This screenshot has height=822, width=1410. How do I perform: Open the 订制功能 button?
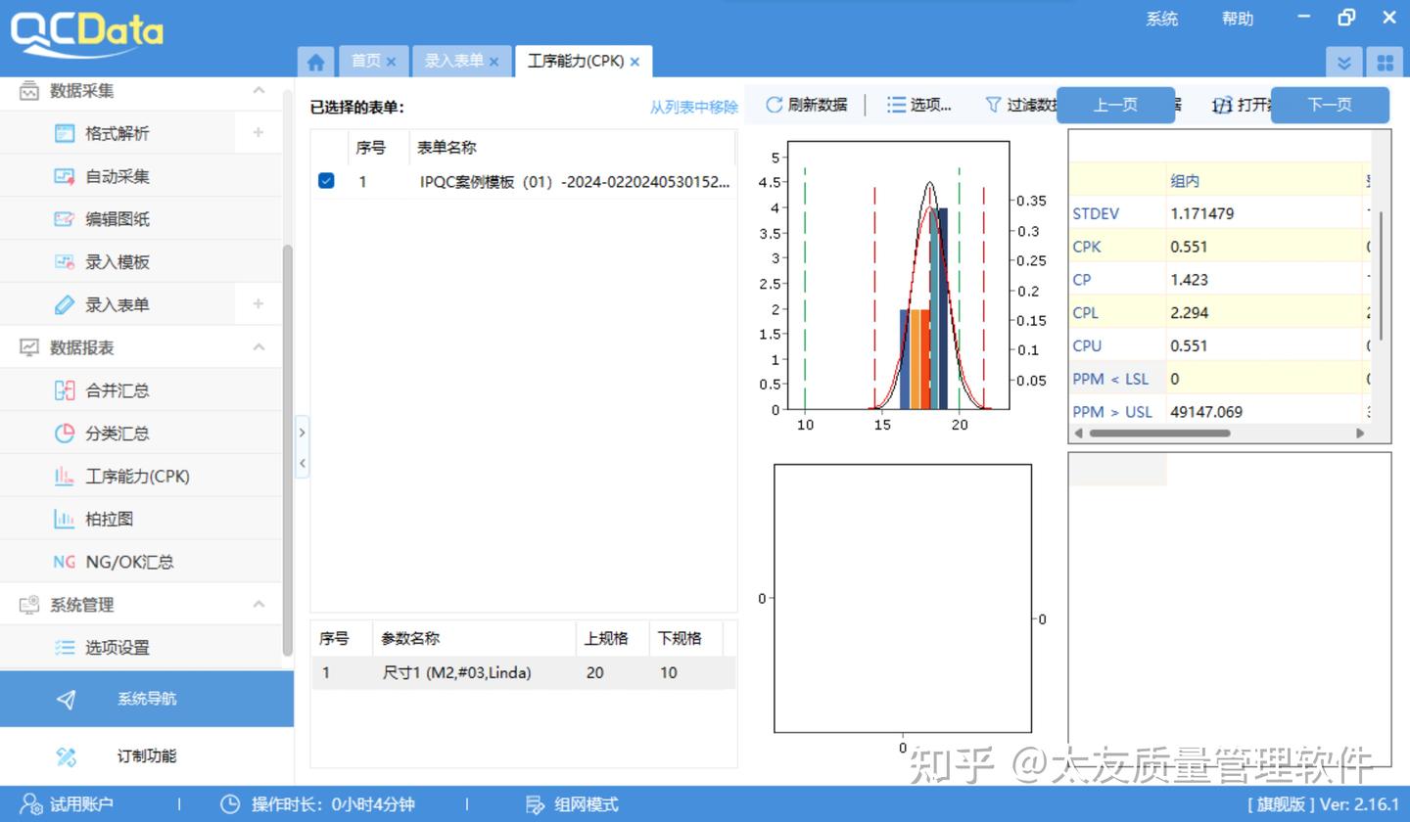click(x=147, y=755)
